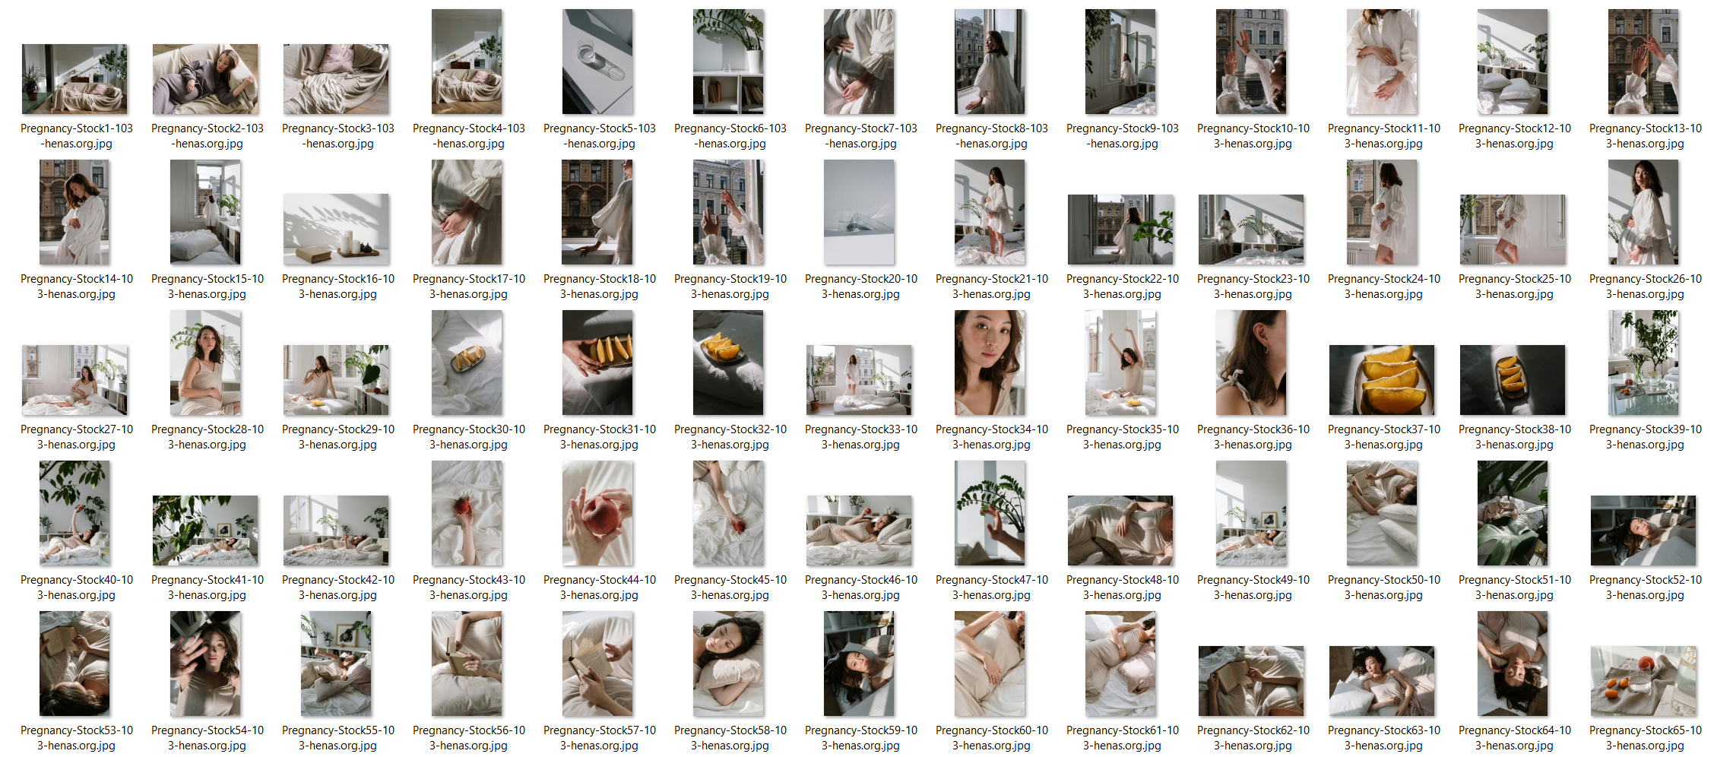Click the Pregnancy-Stock13 thumbnail
The height and width of the screenshot is (757, 1714).
coord(1643,62)
